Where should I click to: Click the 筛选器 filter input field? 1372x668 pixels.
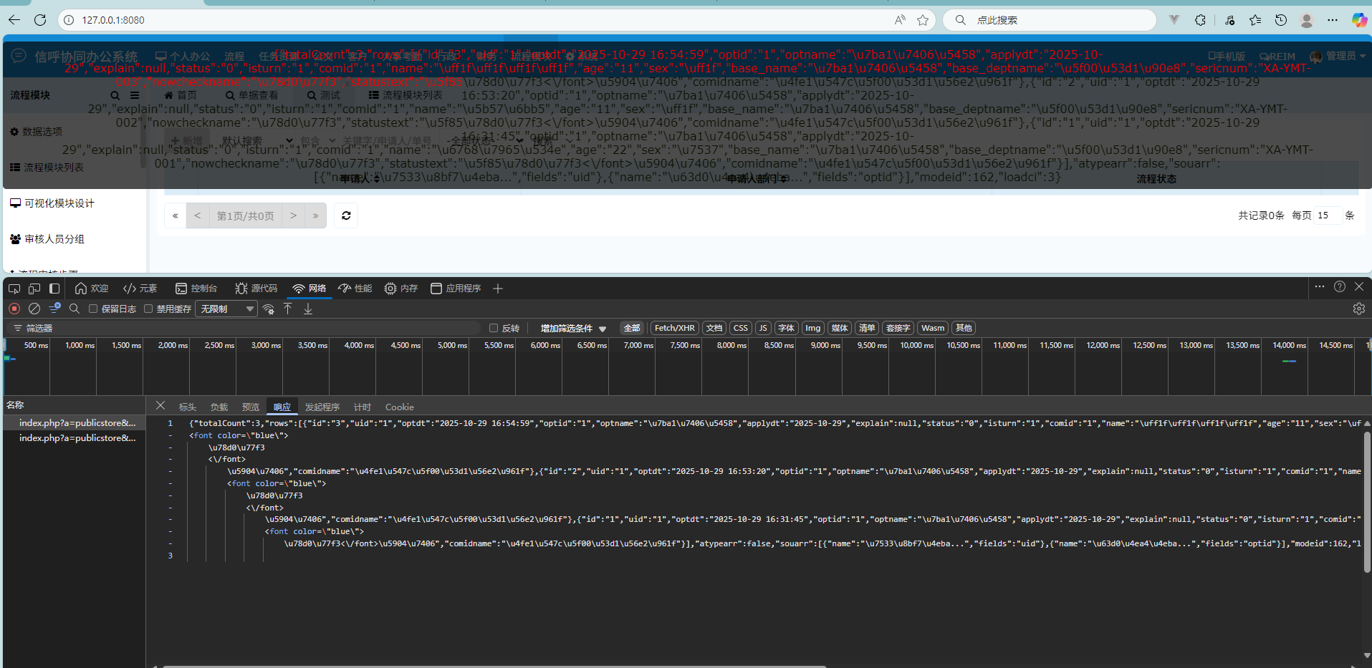[x=251, y=328]
